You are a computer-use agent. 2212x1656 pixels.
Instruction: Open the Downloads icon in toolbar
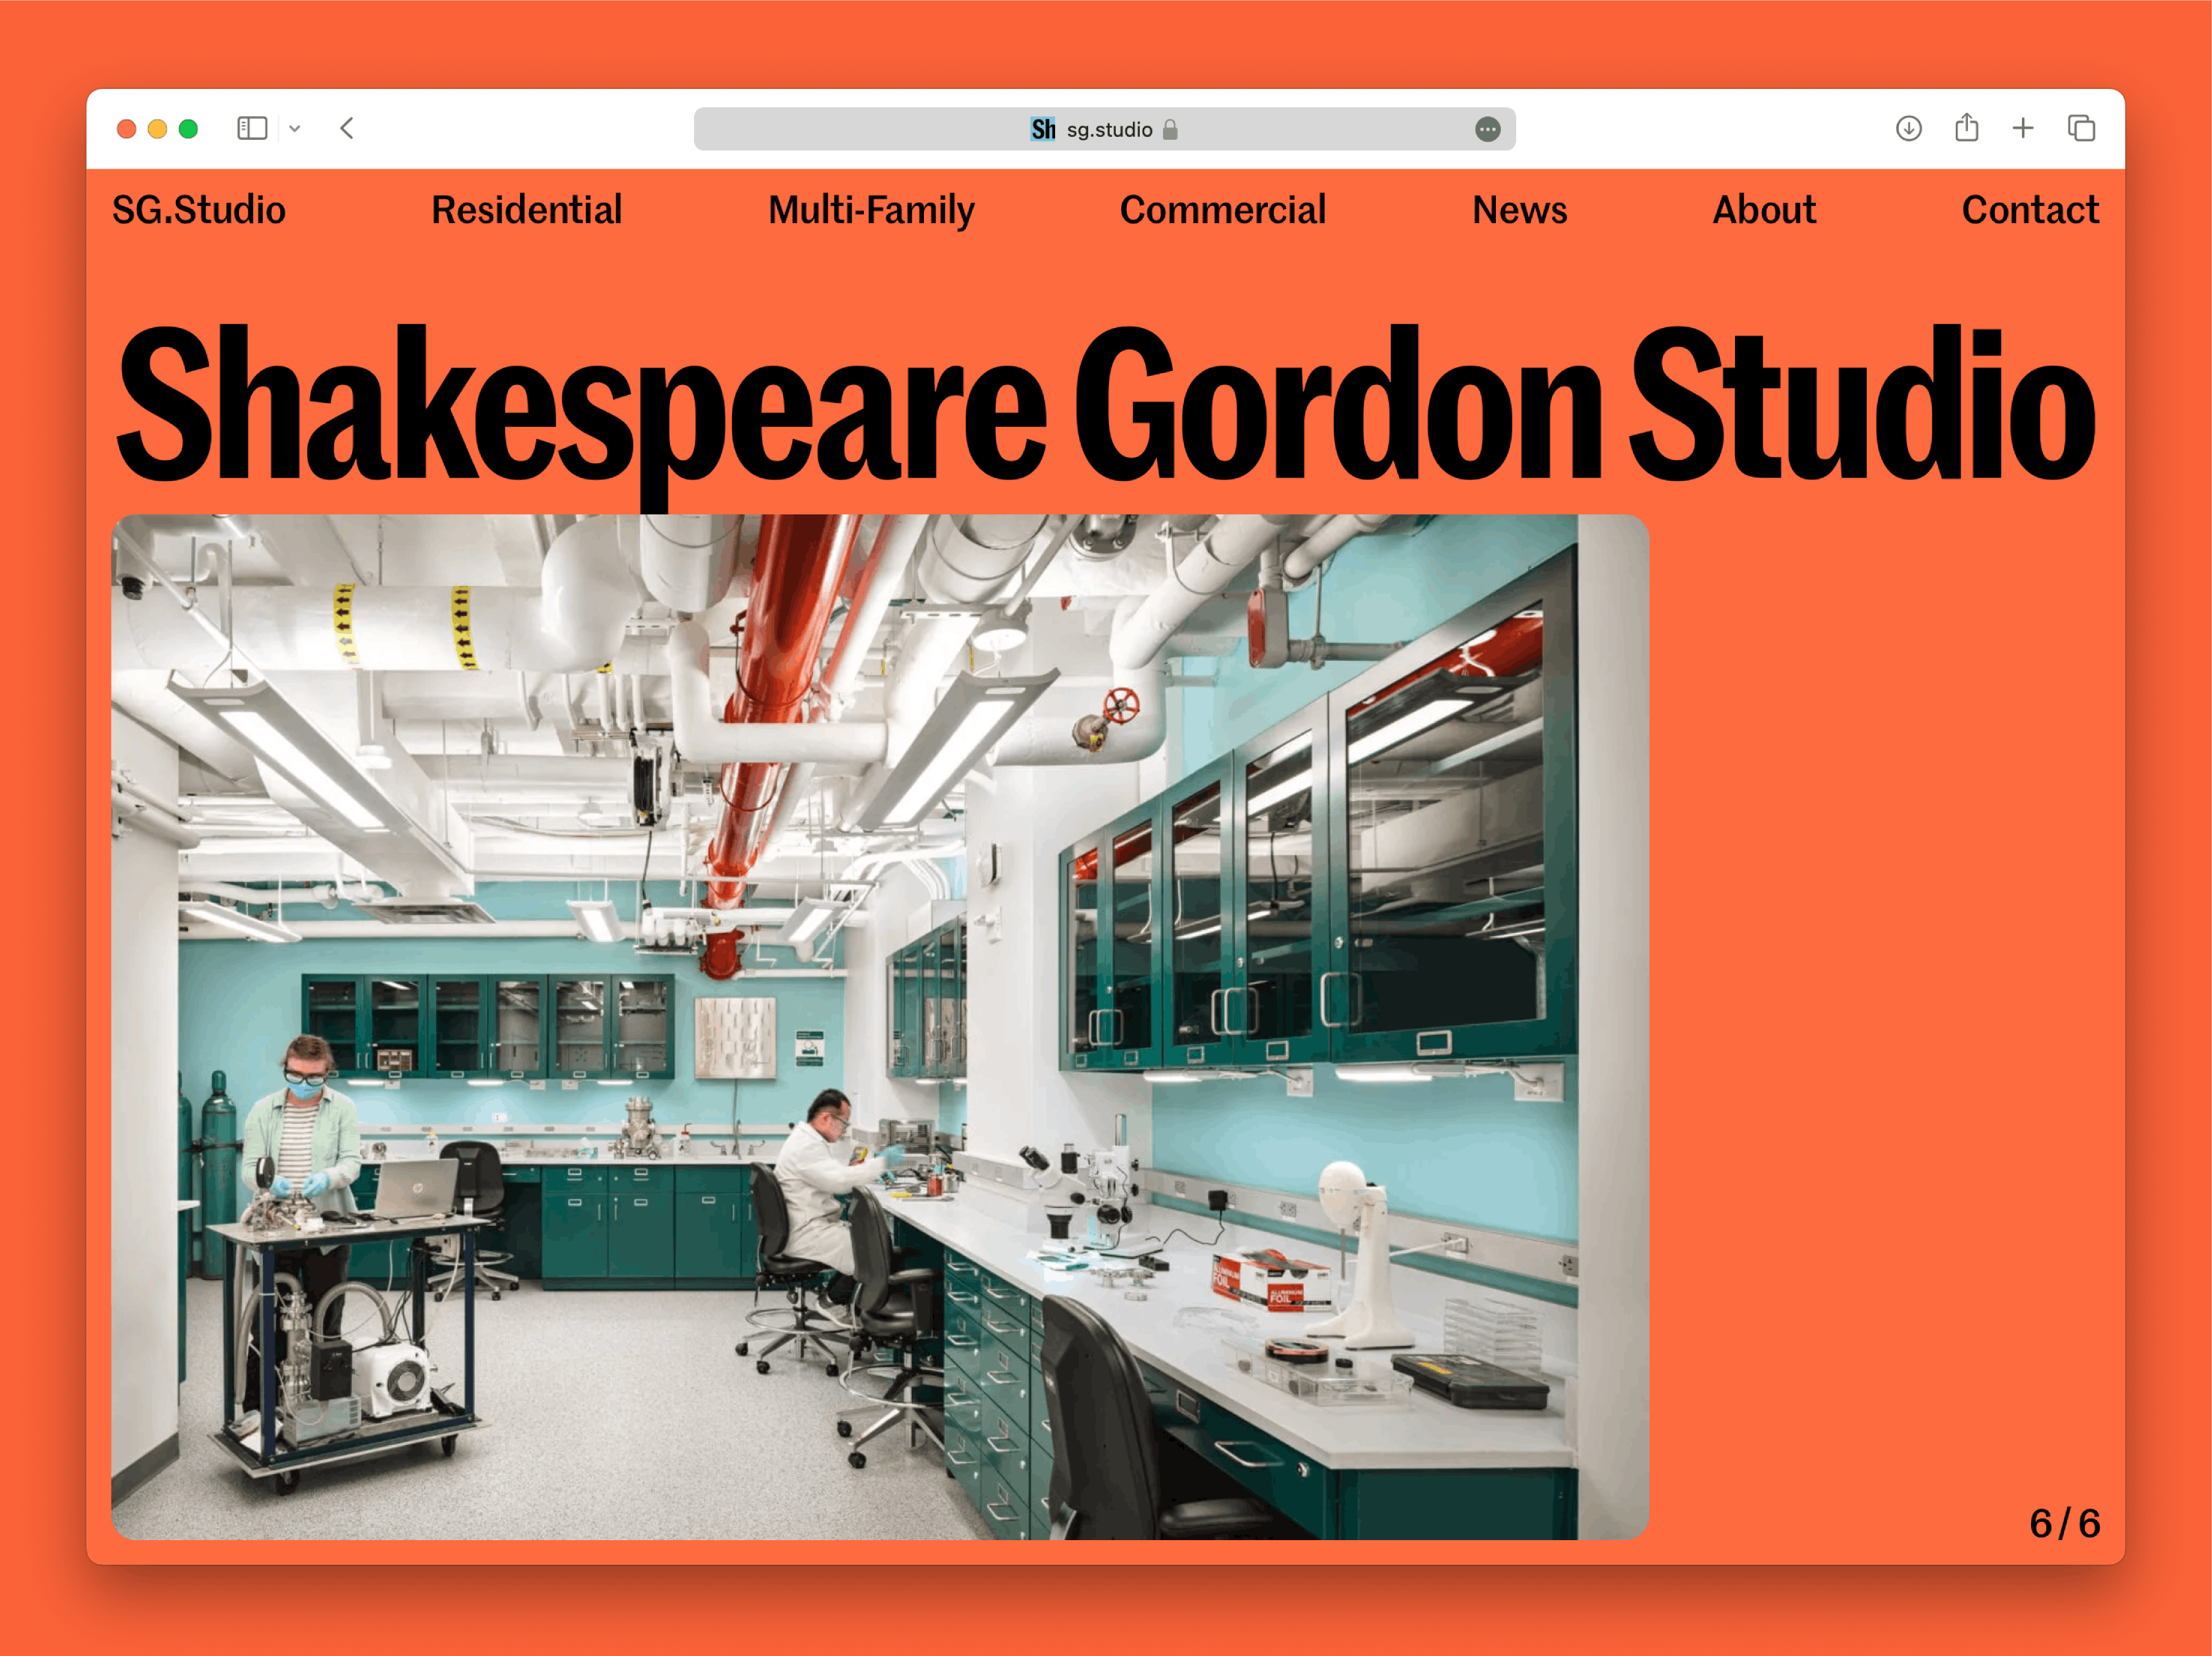[1908, 128]
